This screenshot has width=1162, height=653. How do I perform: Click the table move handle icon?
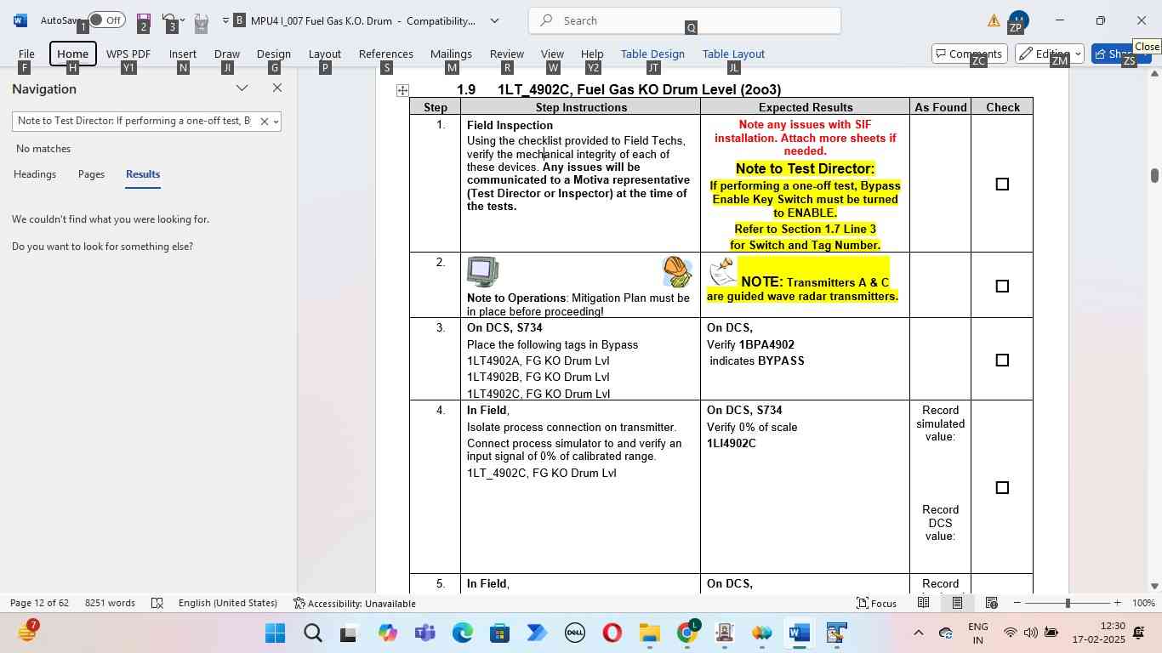click(x=402, y=90)
